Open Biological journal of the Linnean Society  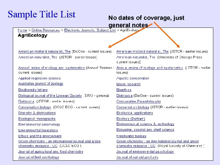coord(50,96)
